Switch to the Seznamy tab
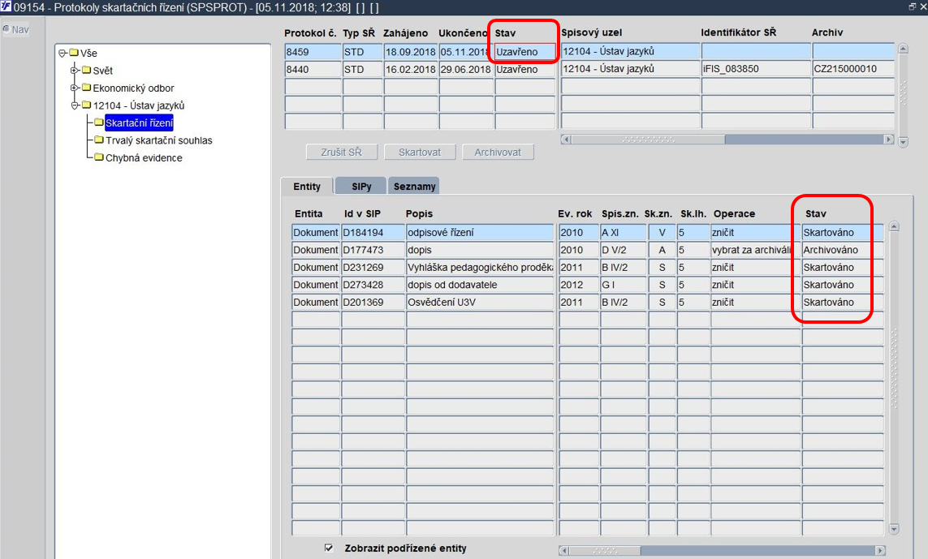This screenshot has width=928, height=559. click(x=414, y=186)
